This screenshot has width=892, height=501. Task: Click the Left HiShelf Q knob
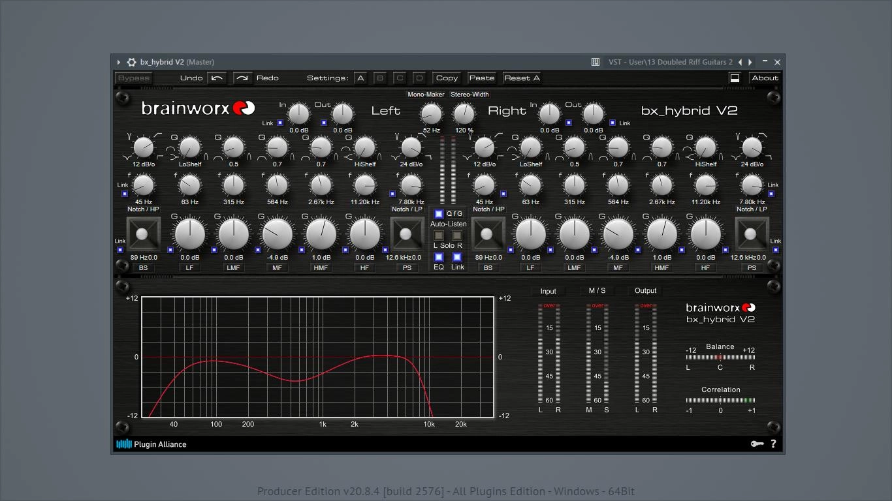point(364,147)
